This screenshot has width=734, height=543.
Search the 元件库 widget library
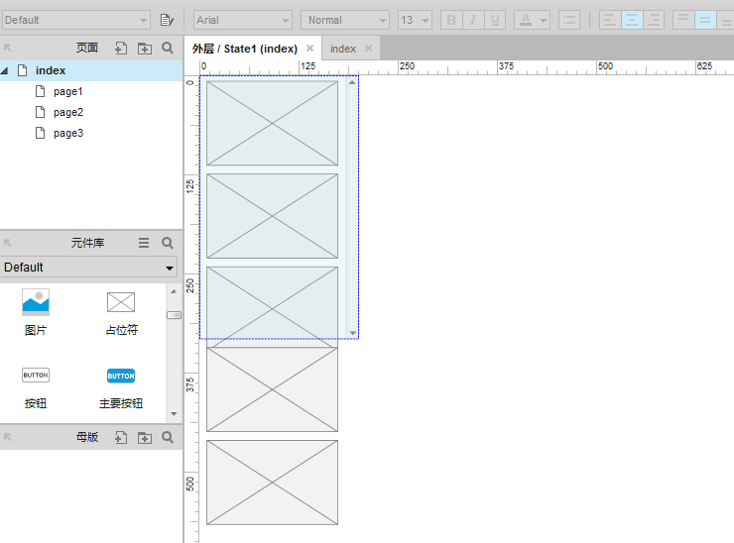[x=168, y=243]
